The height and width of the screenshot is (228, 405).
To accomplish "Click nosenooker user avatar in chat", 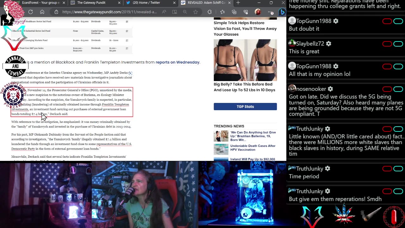I will coord(292,89).
